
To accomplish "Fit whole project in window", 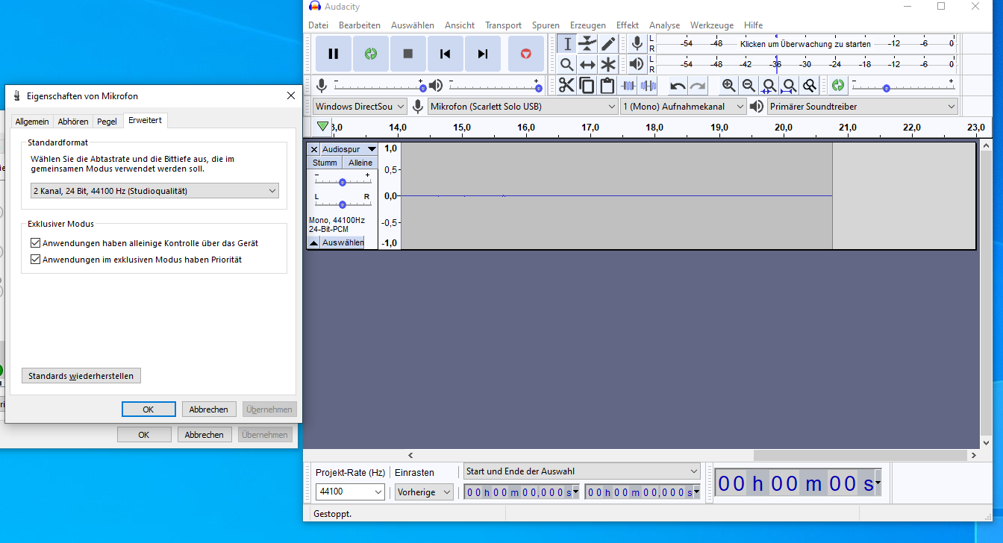I will click(789, 85).
